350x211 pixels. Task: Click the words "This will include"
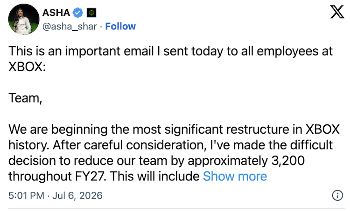tap(154, 176)
